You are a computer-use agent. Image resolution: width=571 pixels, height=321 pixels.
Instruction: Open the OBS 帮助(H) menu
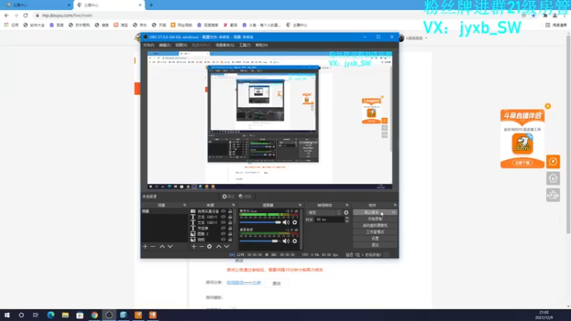(261, 45)
